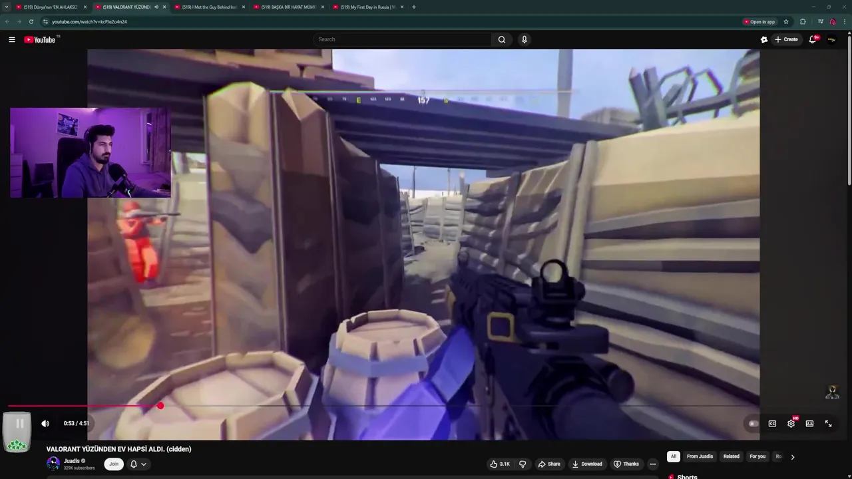This screenshot has width=852, height=479.
Task: Select the For you chip
Action: (757, 456)
